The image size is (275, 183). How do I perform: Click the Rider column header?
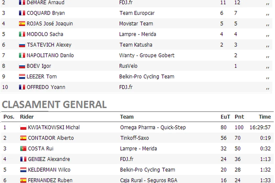coord(27,117)
